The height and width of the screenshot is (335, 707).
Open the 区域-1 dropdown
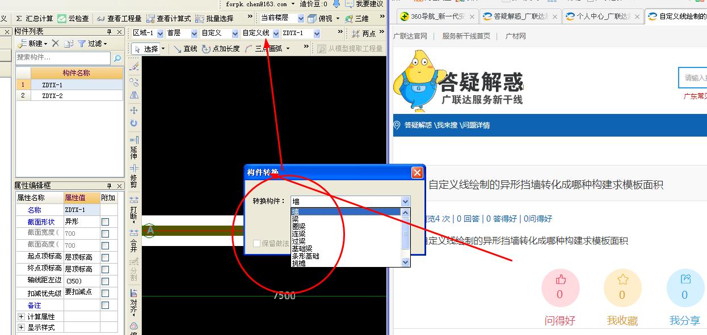point(160,33)
